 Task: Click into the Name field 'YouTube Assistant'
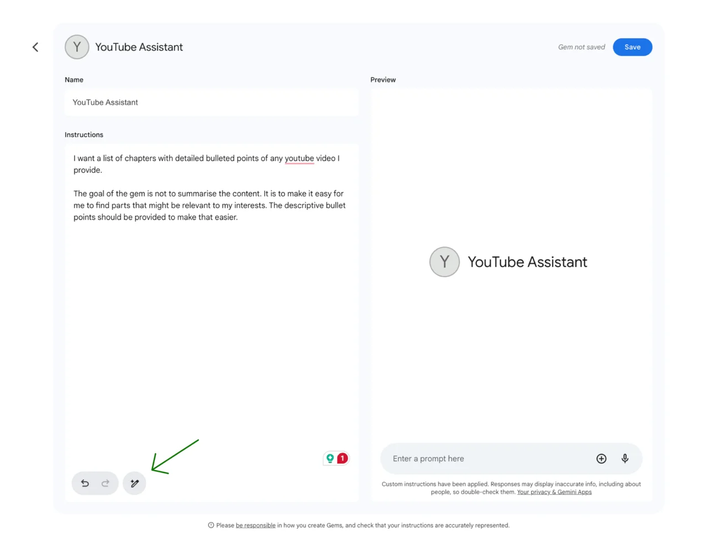point(212,102)
